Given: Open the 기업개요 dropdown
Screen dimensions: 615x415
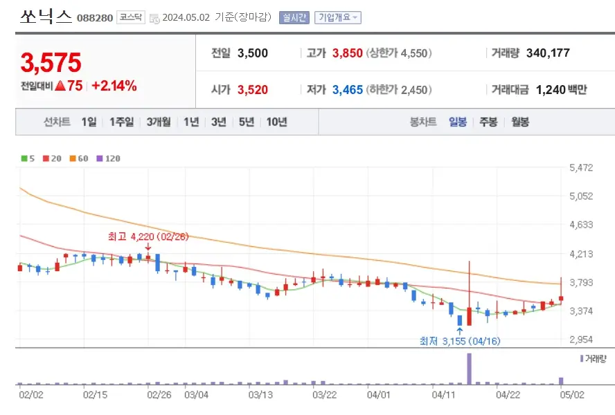Looking at the screenshot, I should 338,17.
